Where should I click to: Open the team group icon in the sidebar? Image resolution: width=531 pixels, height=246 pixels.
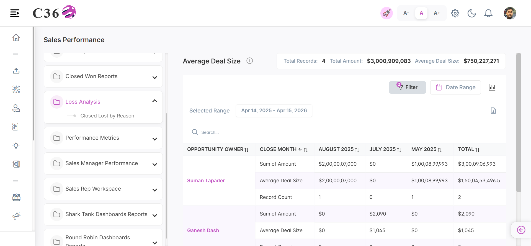[x=16, y=197]
